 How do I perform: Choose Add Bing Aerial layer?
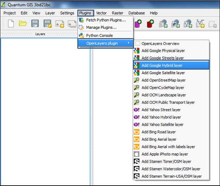click(x=171, y=139)
